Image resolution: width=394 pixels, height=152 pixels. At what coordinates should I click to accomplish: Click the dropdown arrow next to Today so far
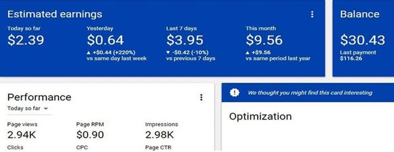pyautogui.click(x=45, y=109)
